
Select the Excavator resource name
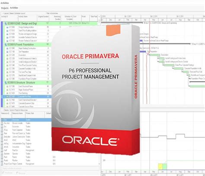[x=16, y=127]
